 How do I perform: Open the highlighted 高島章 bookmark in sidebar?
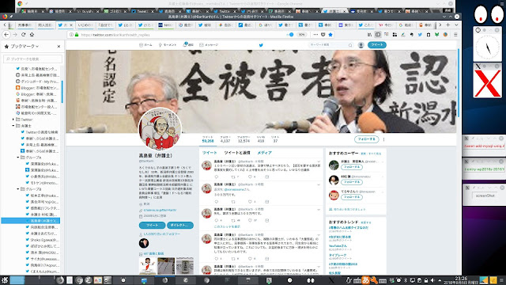(x=31, y=221)
